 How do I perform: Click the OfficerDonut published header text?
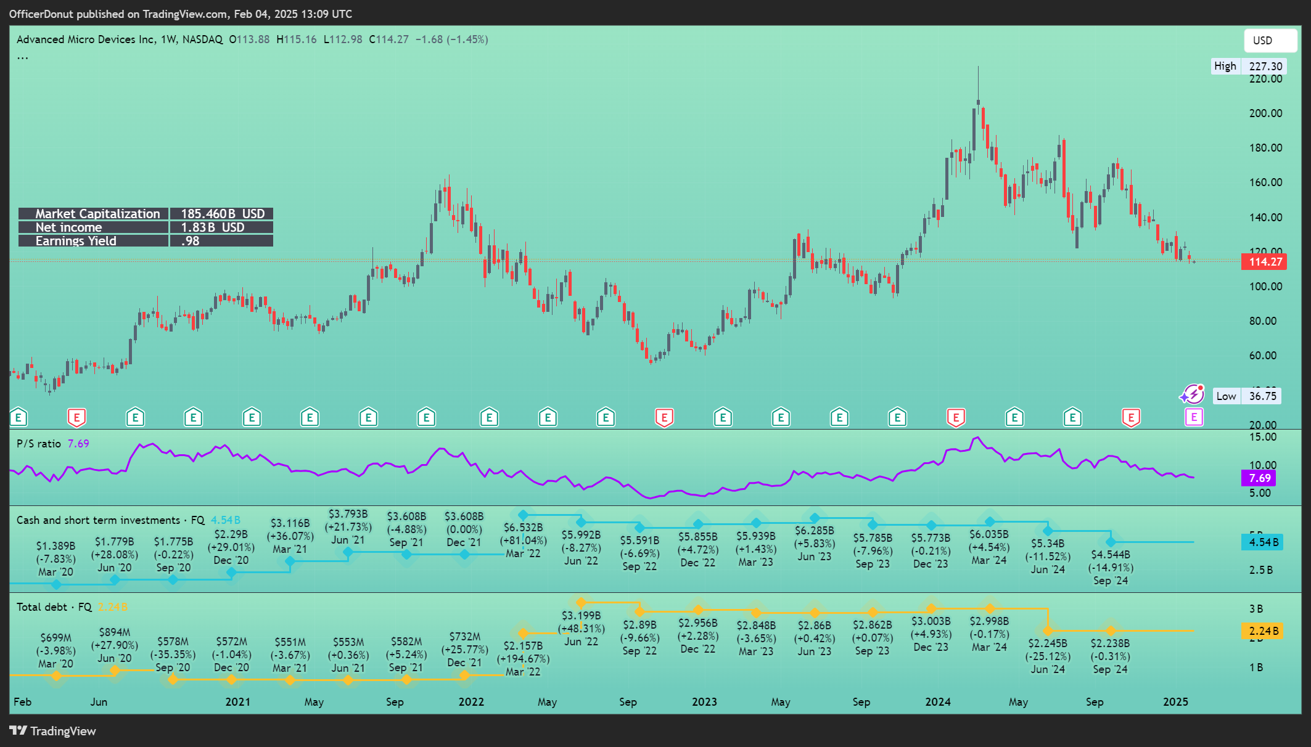tap(181, 14)
